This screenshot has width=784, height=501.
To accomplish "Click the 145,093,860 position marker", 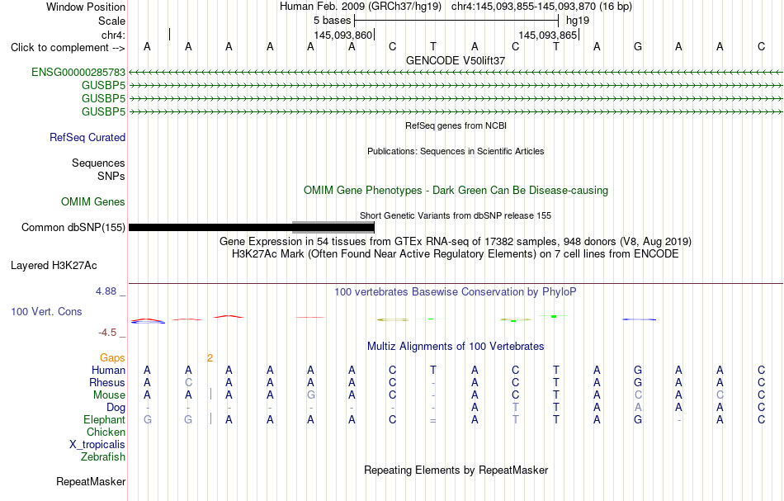I will pos(343,35).
